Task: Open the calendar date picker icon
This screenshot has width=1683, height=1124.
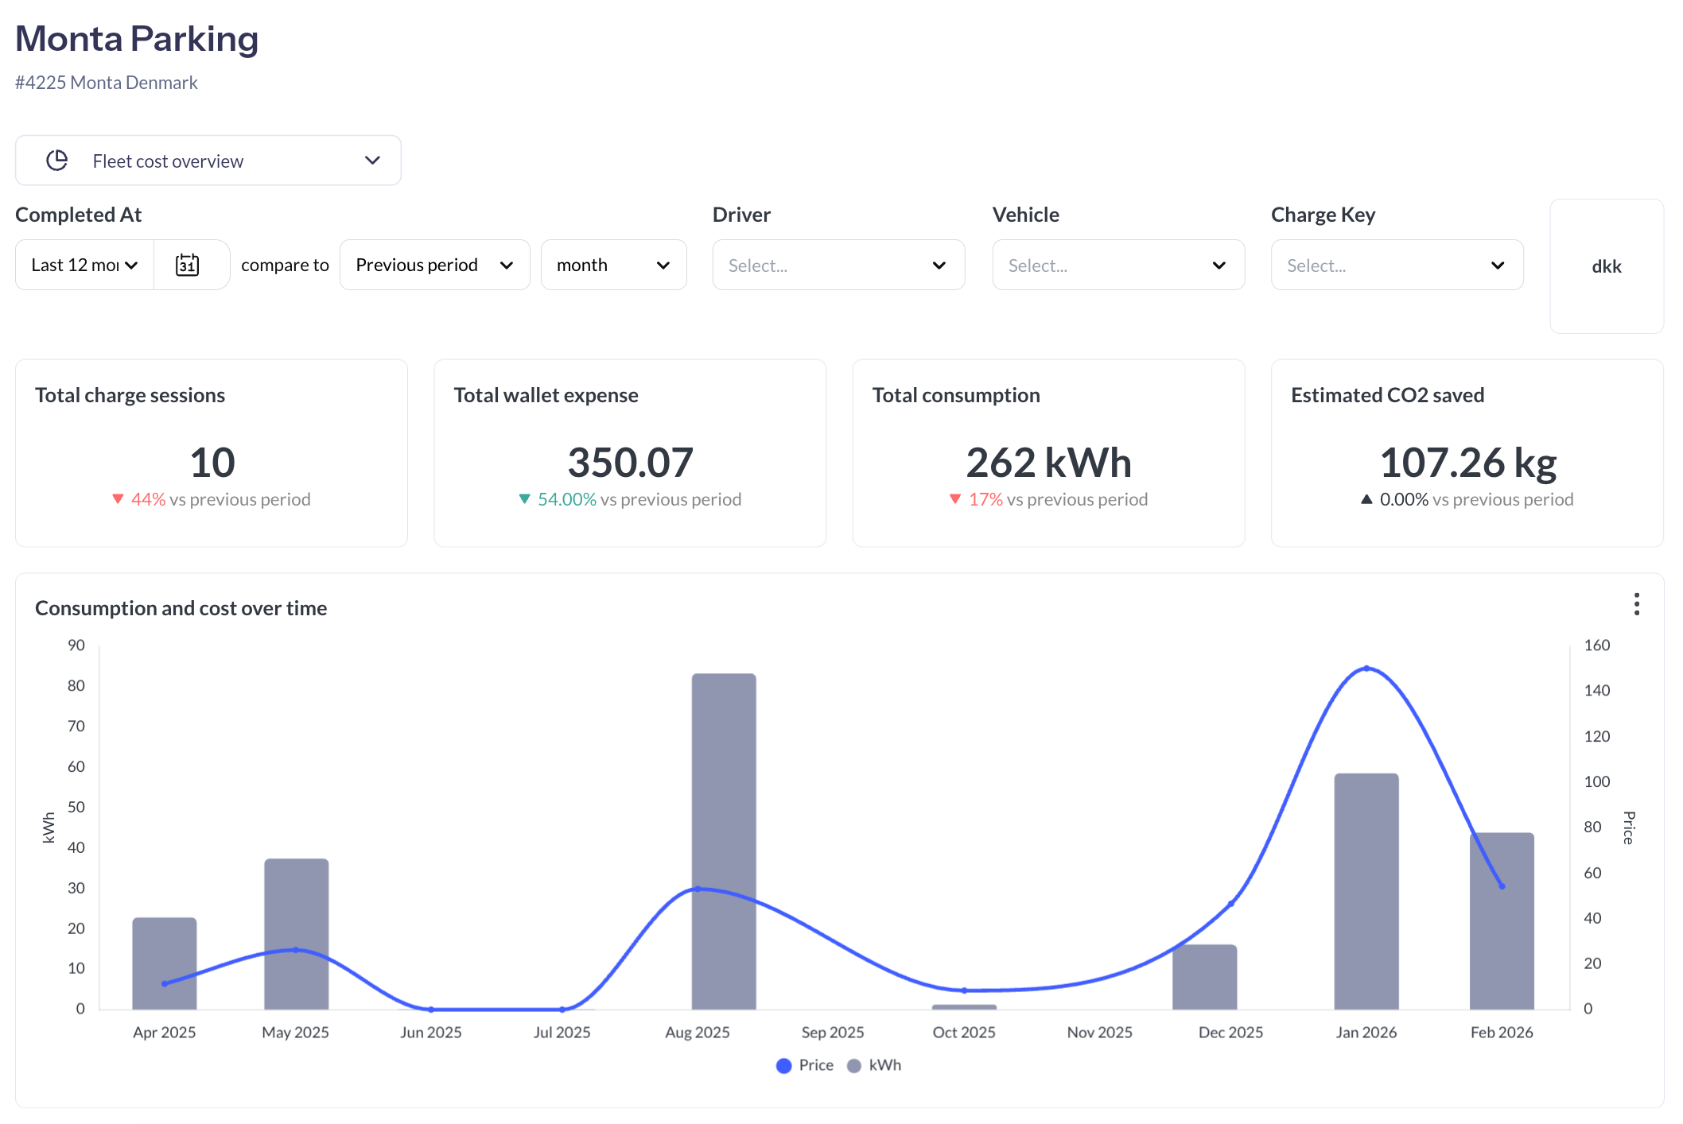Action: point(187,265)
